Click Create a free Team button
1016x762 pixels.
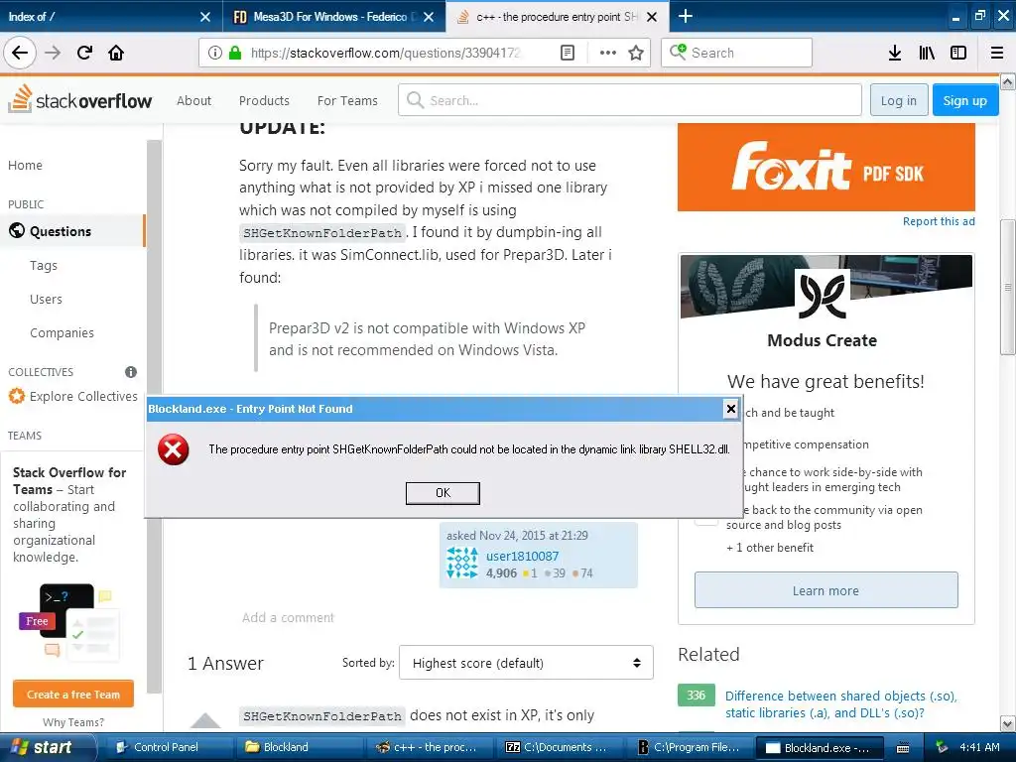(73, 694)
